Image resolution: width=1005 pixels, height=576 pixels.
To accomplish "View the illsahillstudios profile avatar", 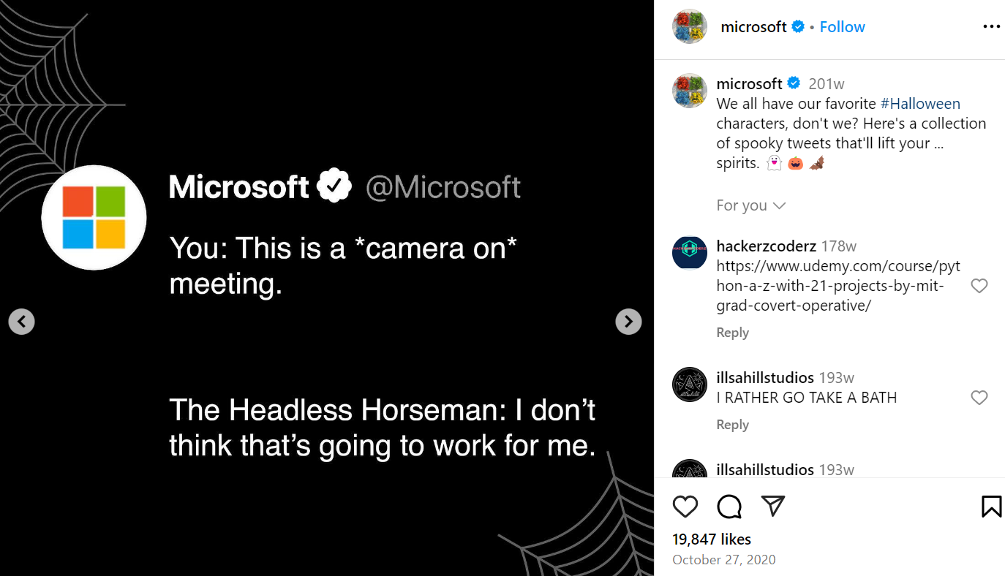I will tap(689, 384).
